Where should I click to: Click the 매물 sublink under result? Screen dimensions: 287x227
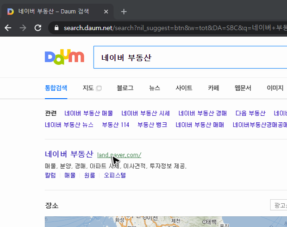70,175
